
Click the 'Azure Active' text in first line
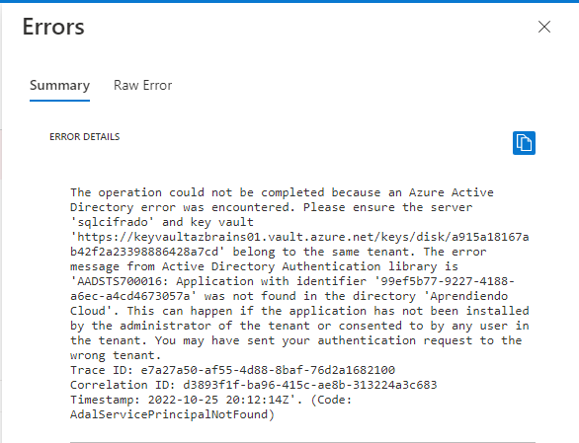tap(452, 192)
